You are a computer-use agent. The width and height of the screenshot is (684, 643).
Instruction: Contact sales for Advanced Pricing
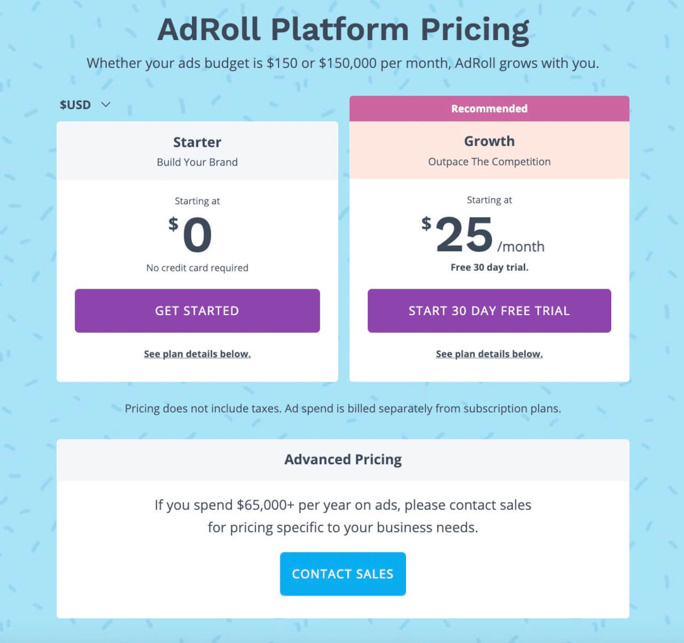pos(343,574)
